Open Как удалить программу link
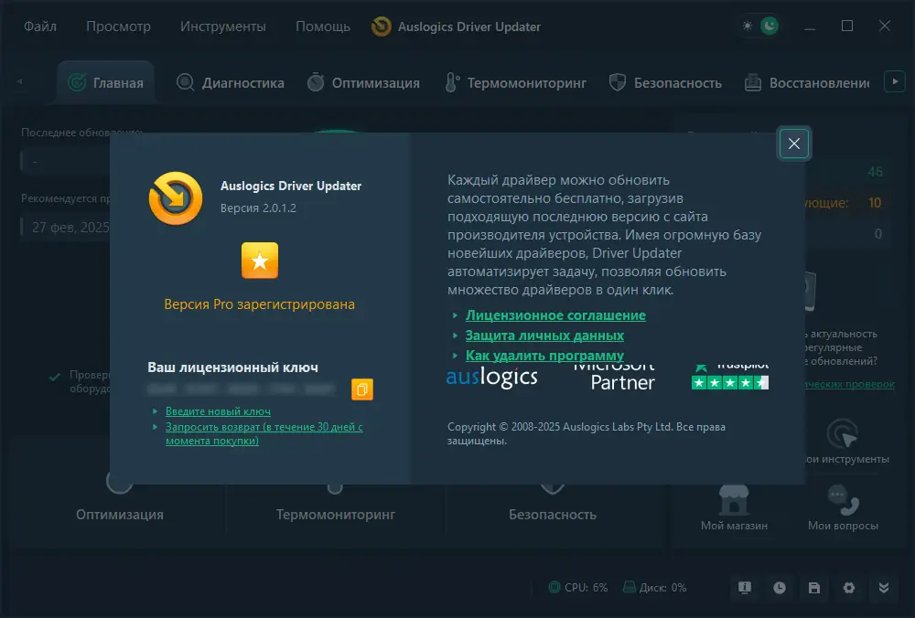The width and height of the screenshot is (915, 618). coord(544,355)
